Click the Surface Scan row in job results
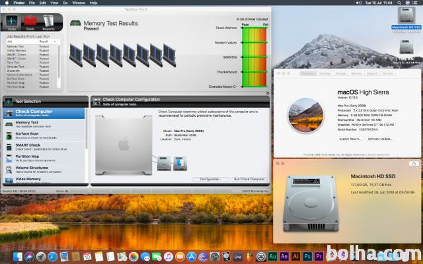The width and height of the screenshot is (423, 264). 32,79
